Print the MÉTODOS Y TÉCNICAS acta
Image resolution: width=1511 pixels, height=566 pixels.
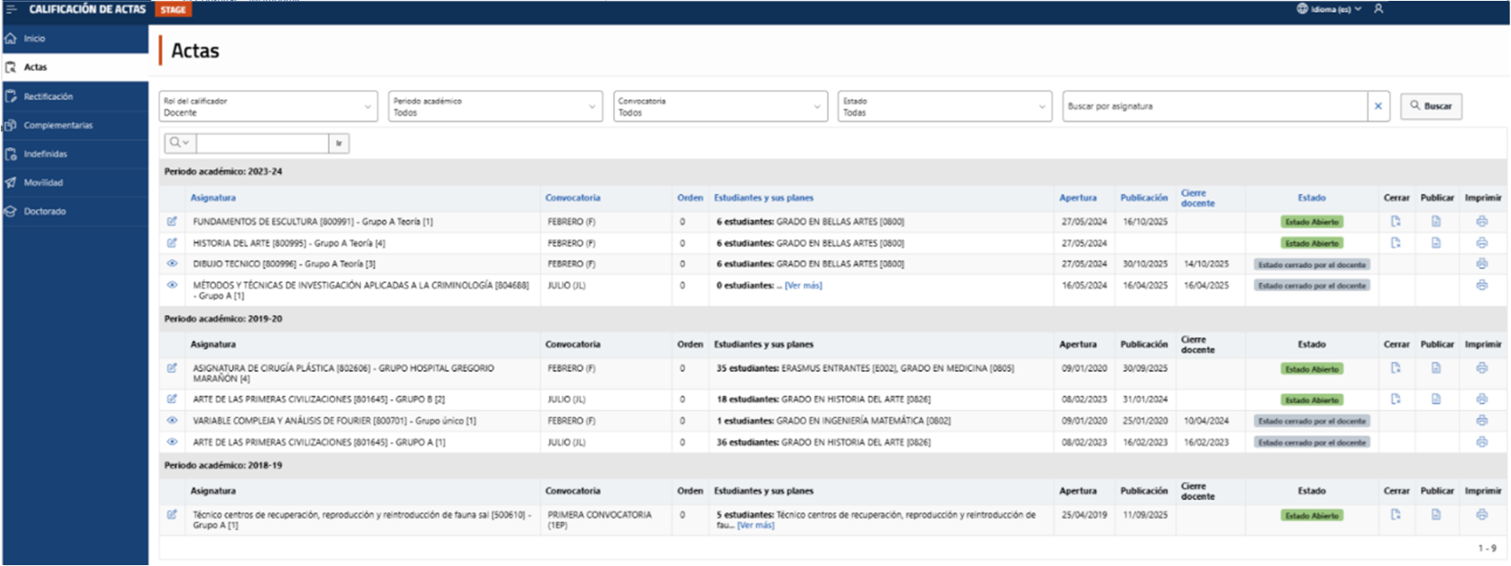point(1482,285)
